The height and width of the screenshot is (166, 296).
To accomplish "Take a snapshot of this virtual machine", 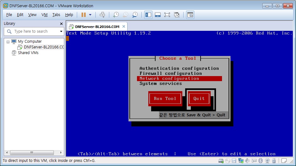I will [116, 15].
